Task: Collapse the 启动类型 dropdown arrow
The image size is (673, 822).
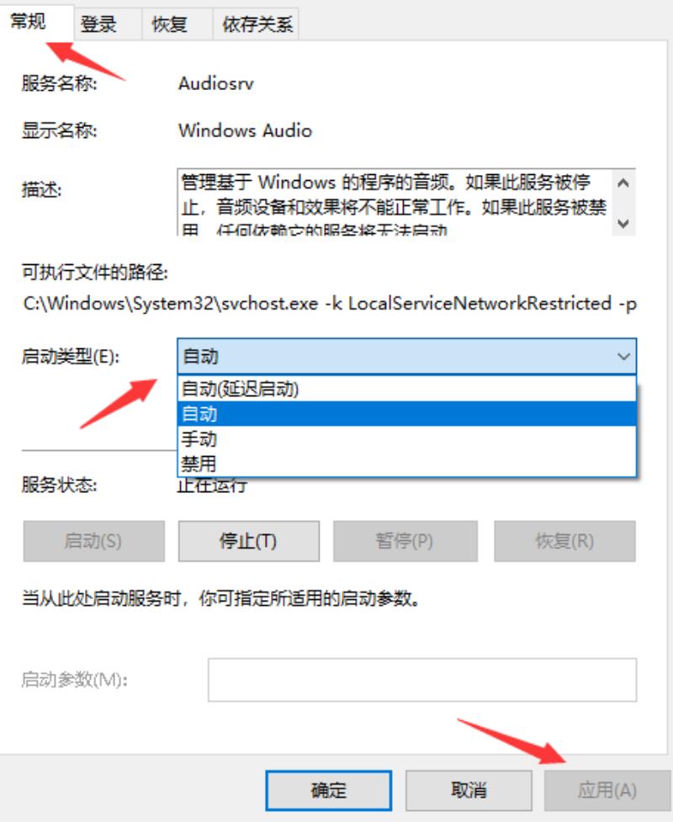Action: 623,357
